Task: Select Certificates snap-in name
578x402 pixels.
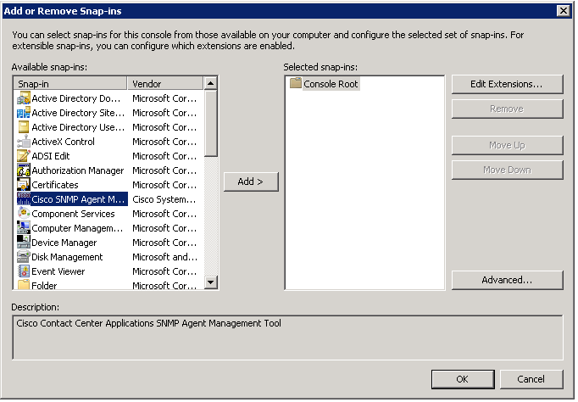Action: [x=55, y=185]
